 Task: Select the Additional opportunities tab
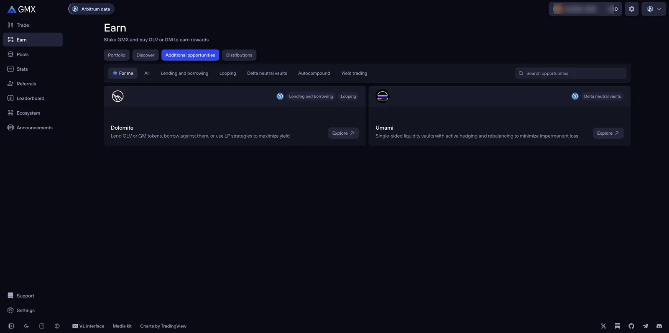(190, 55)
